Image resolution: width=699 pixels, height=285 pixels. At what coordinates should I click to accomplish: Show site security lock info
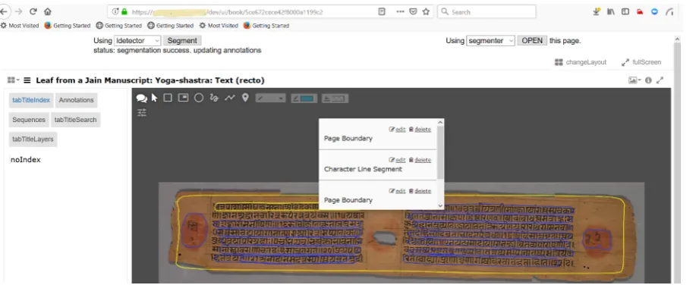coord(124,11)
